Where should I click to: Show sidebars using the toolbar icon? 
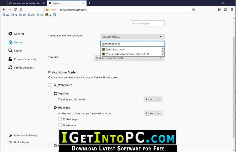click(x=225, y=10)
